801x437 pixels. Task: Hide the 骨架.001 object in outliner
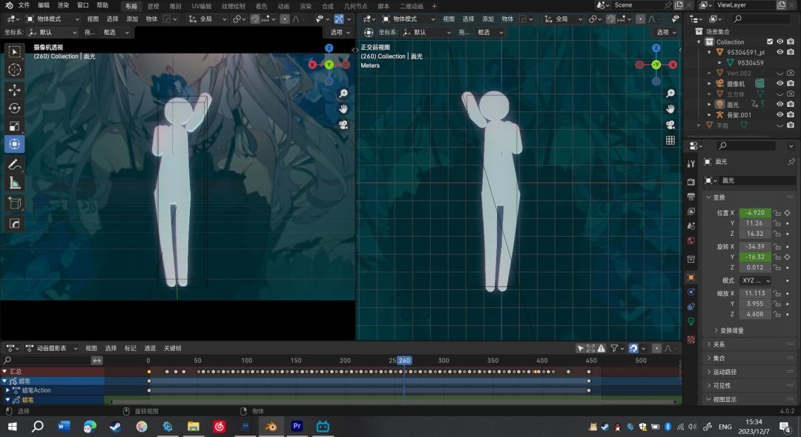click(x=779, y=115)
